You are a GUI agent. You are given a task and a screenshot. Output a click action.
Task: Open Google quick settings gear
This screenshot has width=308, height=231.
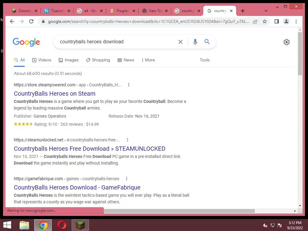(287, 42)
